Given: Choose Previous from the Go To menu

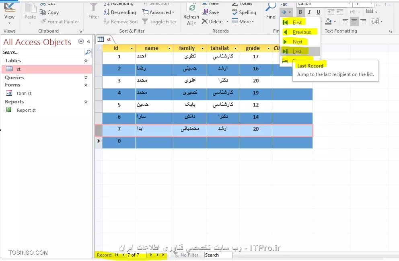Looking at the screenshot, I should click(301, 32).
